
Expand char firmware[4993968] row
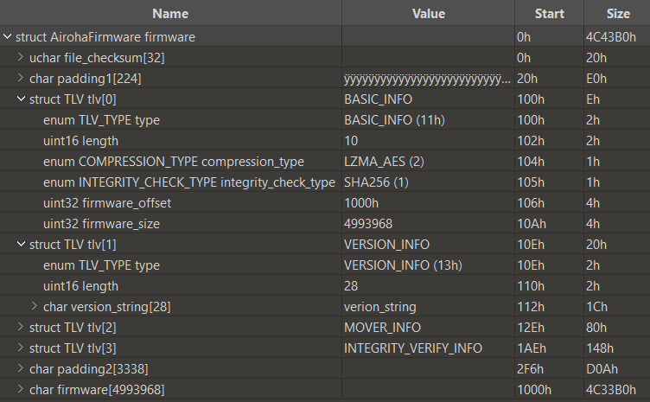21,389
